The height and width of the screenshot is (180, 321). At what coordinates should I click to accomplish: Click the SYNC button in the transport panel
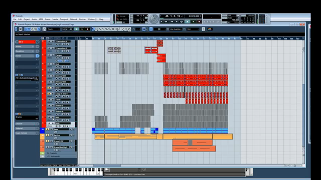tap(225, 22)
